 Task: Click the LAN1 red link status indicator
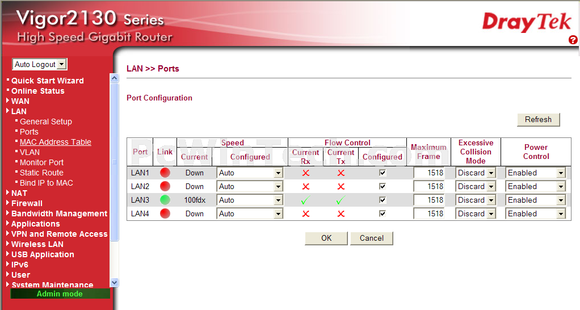(165, 173)
